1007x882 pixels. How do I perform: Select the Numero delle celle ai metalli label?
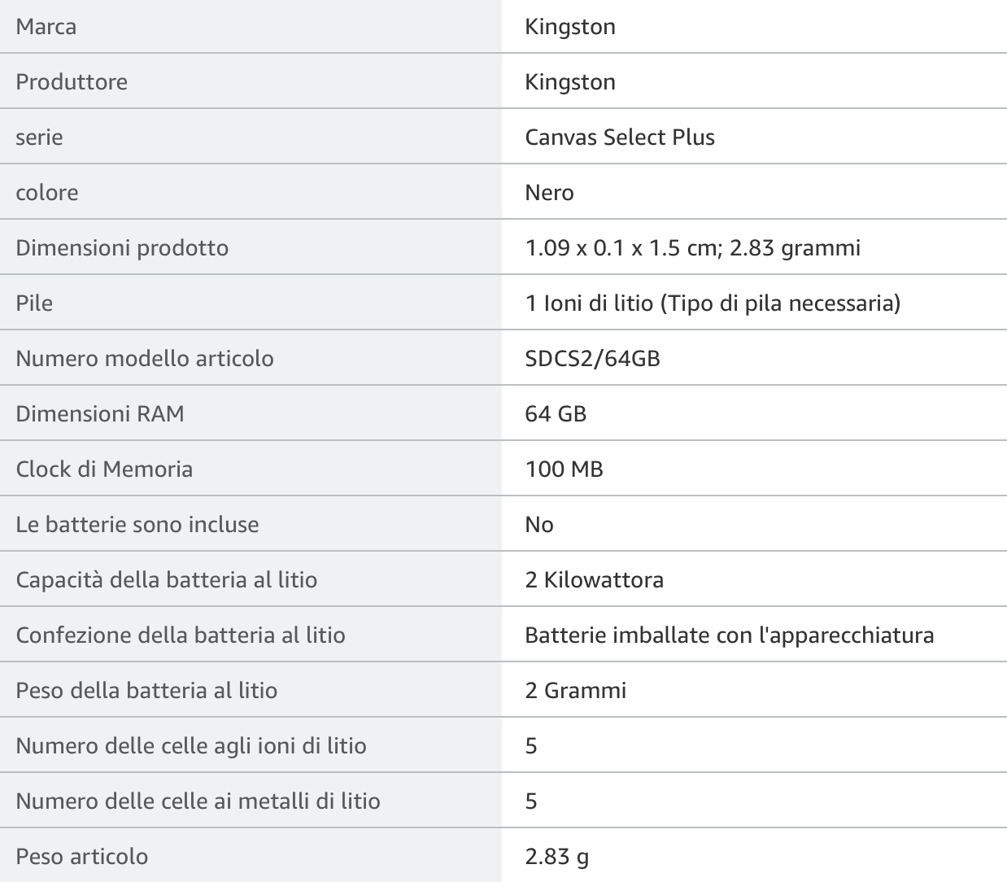pyautogui.click(x=198, y=801)
